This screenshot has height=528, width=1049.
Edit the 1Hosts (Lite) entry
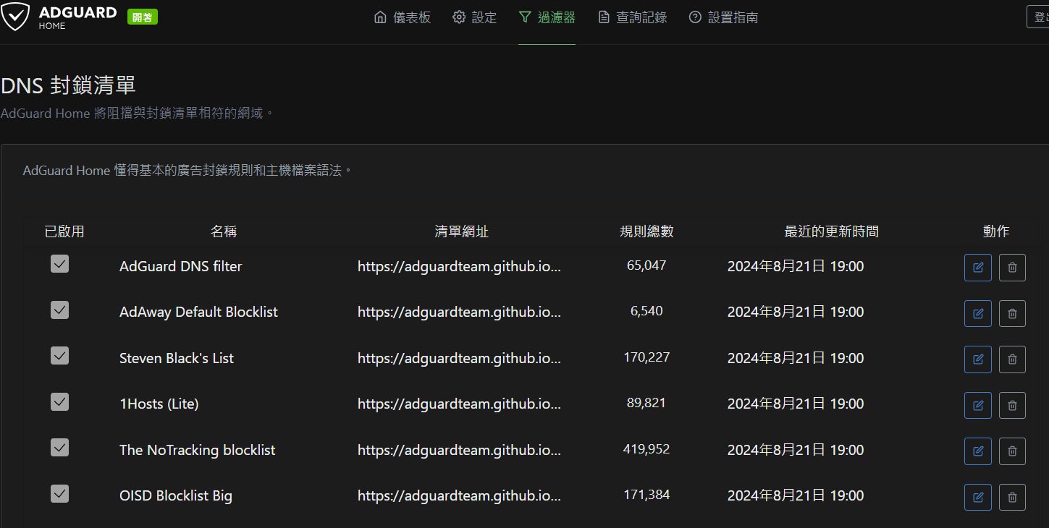tap(978, 405)
